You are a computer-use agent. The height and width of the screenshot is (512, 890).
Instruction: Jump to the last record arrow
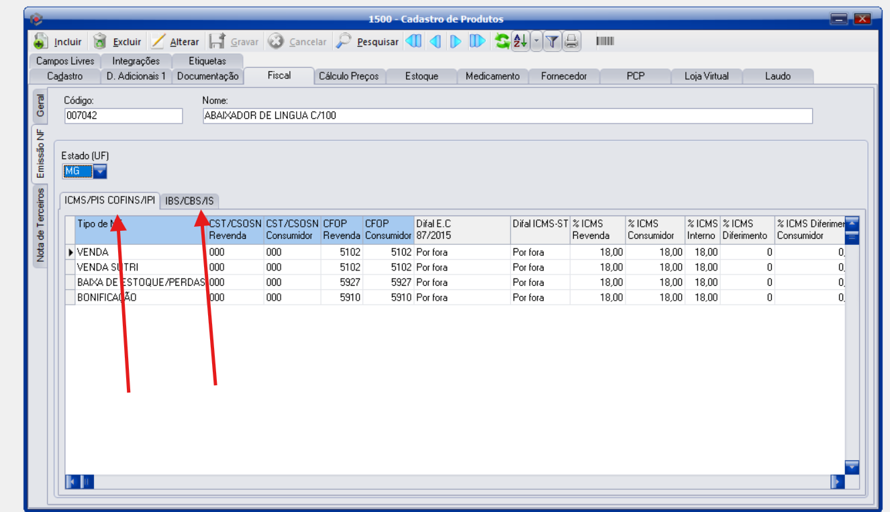pyautogui.click(x=477, y=42)
